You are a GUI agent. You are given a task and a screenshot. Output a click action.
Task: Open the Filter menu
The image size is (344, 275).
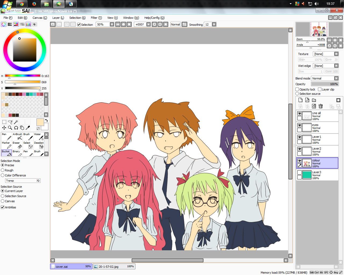[96, 18]
